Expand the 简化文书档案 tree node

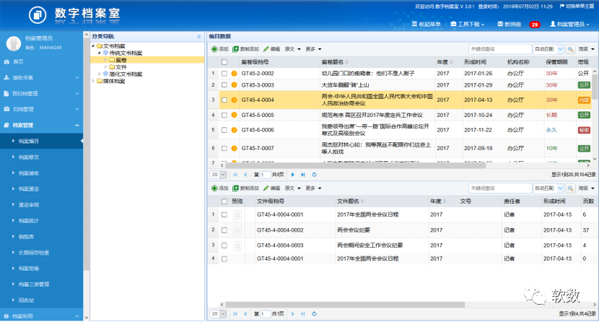point(100,74)
